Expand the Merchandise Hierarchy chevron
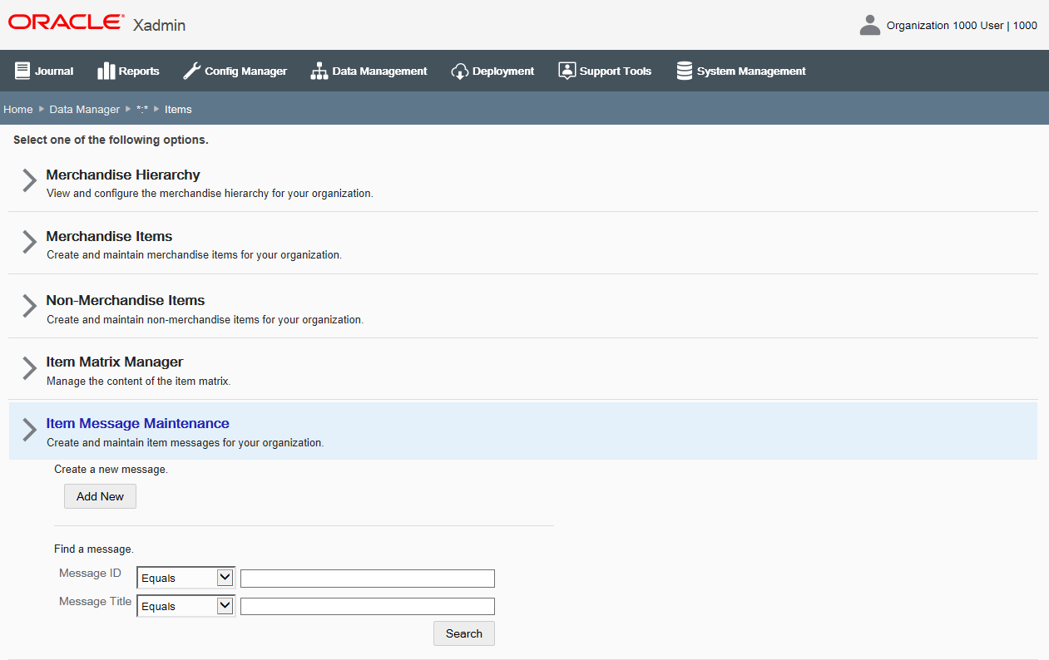Image resolution: width=1049 pixels, height=660 pixels. (x=29, y=181)
